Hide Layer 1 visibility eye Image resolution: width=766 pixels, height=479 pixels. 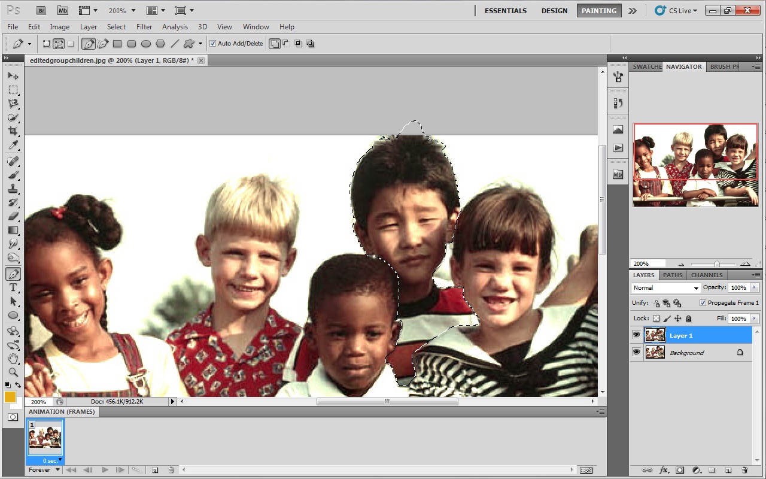636,335
